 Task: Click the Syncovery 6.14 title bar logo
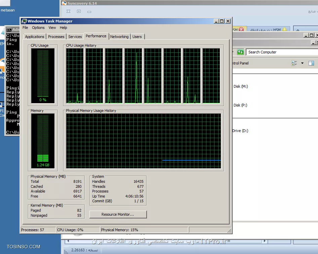[64, 3]
